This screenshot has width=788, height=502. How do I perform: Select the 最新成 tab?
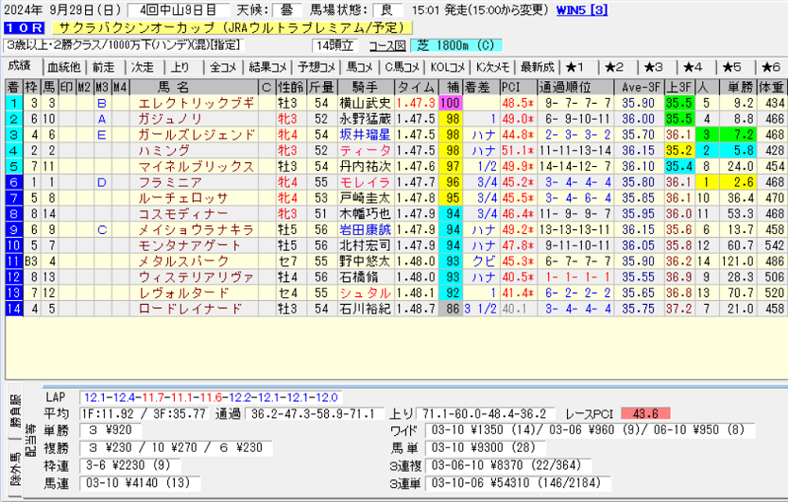[x=536, y=67]
